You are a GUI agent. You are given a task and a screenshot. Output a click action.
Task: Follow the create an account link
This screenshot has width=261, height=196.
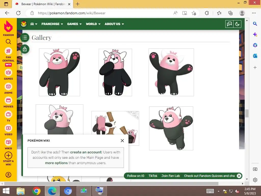86,152
